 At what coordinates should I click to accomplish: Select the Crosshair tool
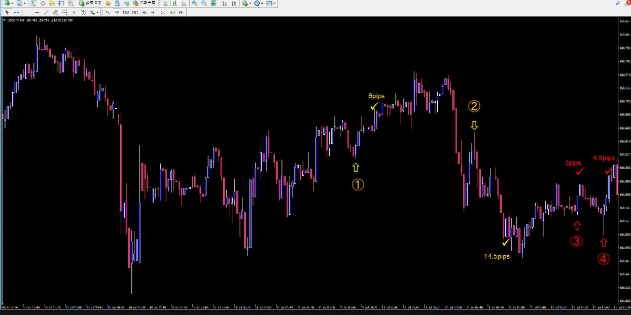click(x=16, y=12)
